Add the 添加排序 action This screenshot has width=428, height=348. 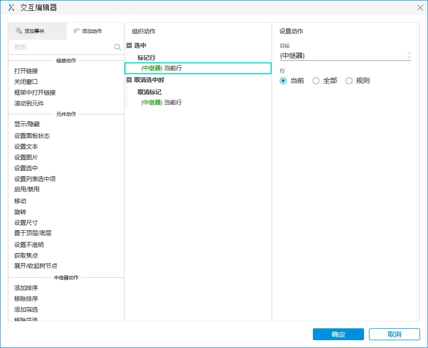[x=26, y=288]
